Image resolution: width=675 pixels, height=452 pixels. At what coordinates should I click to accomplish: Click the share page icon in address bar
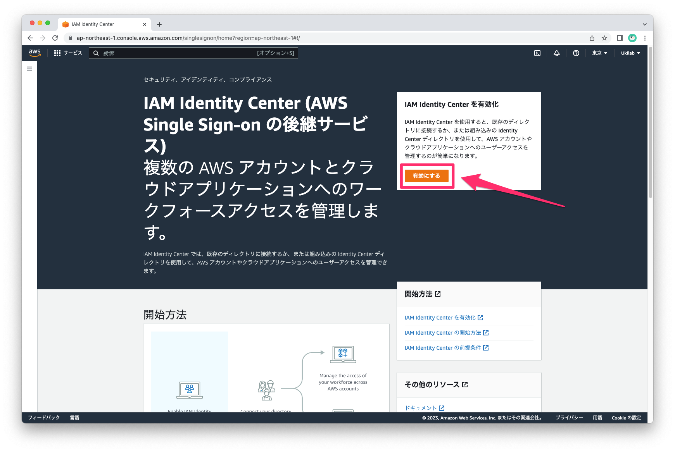592,38
